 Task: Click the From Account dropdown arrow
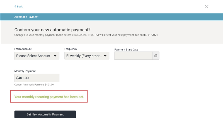click(x=55, y=56)
